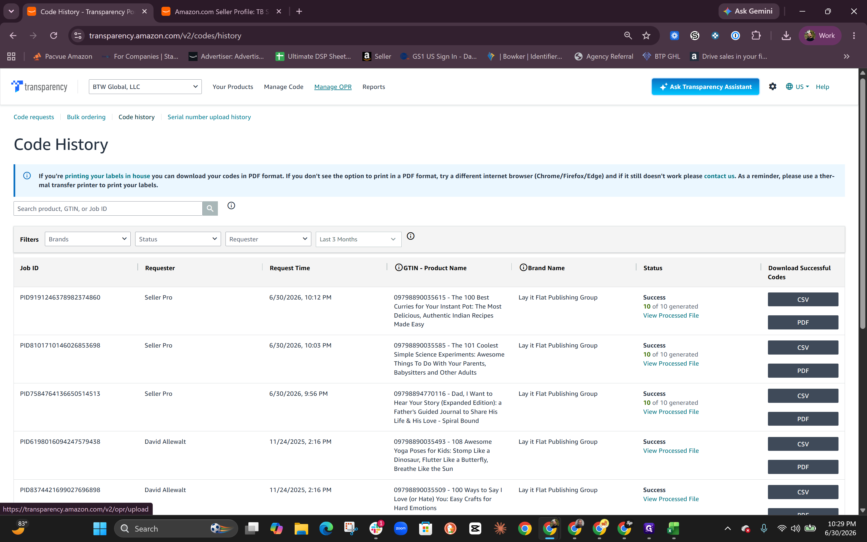Show more bookmarks with double chevron
The width and height of the screenshot is (867, 542).
(x=847, y=56)
